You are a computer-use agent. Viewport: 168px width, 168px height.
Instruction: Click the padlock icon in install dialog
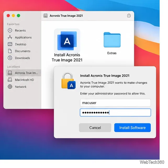click(69, 81)
